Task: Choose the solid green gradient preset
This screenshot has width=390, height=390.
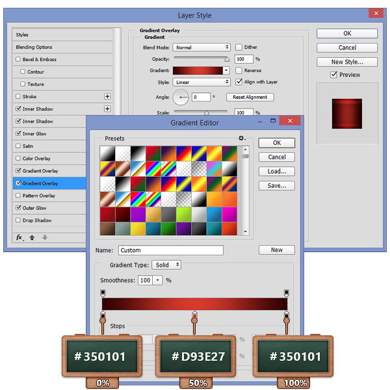Action: click(x=168, y=229)
